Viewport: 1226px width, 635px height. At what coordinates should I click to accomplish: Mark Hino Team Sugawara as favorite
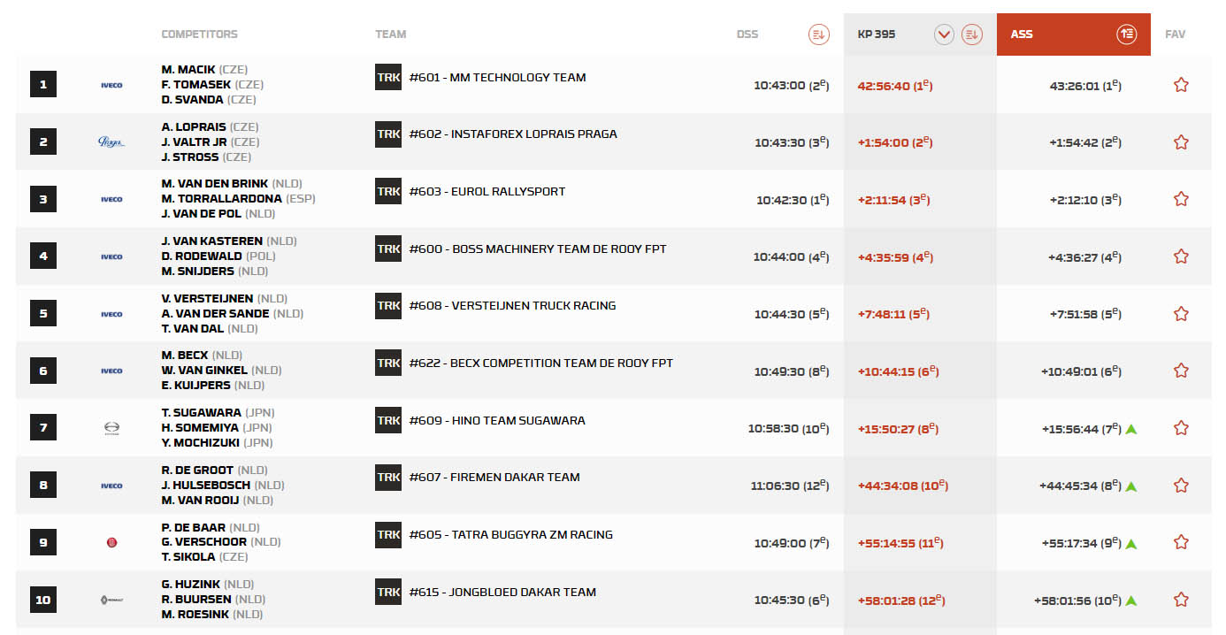click(x=1181, y=428)
